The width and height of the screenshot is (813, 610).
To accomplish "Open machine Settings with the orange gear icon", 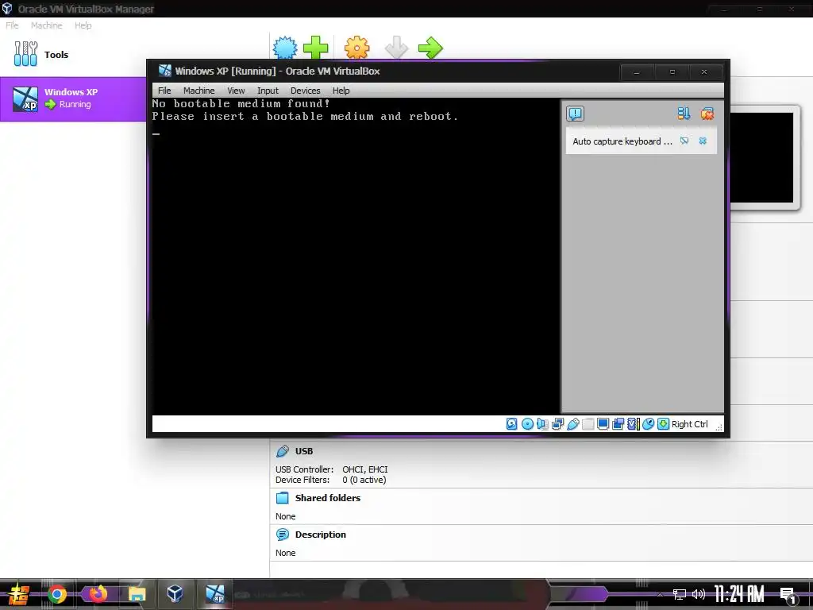I will tap(357, 48).
